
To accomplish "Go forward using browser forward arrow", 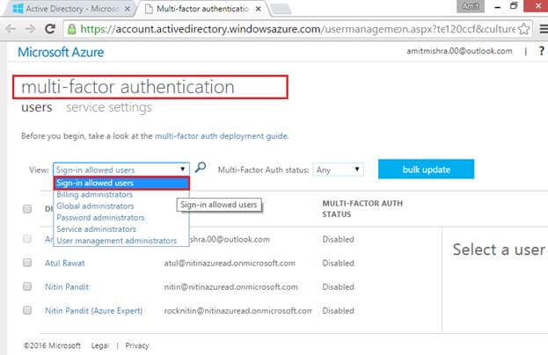I will pos(31,29).
